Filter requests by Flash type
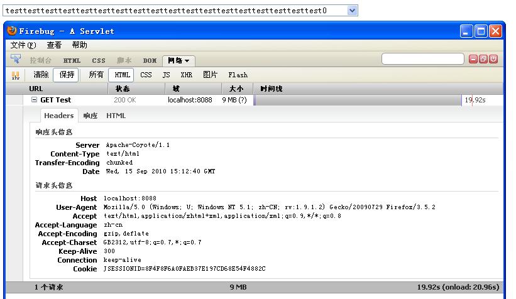The width and height of the screenshot is (516, 299). coord(238,75)
